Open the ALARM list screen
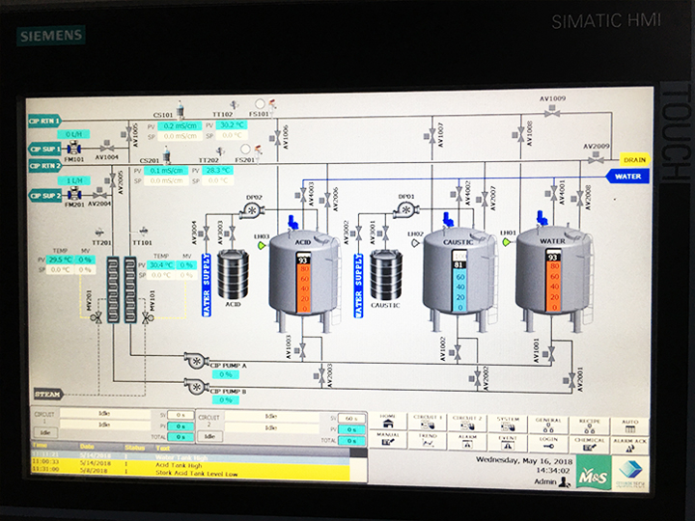Image resolution: width=695 pixels, height=521 pixels. point(467,441)
